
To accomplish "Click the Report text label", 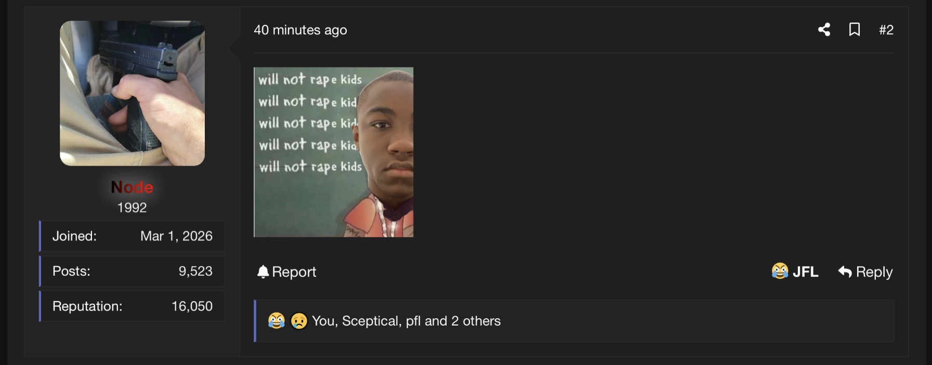I will coord(294,272).
